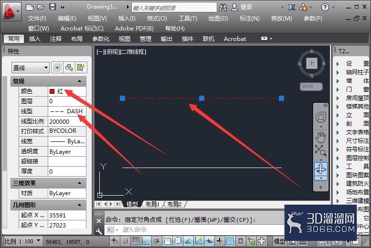Screen dimensions: 371x248
Task: Switch to the 注释 ribbon tab
Action: pos(56,39)
